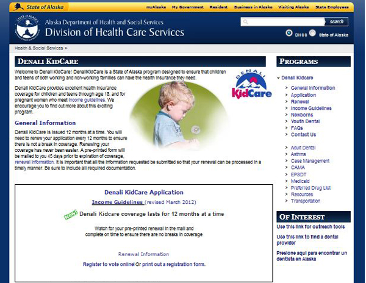The height and width of the screenshot is (283, 366).
Task: Open the Adult Dental program link
Action: tap(303, 148)
